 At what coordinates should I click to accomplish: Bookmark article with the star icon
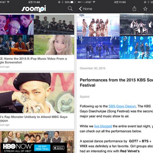coord(145,9)
